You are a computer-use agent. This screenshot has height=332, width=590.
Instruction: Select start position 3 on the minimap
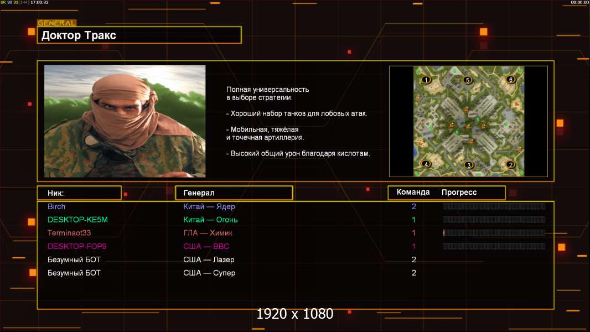pyautogui.click(x=468, y=165)
